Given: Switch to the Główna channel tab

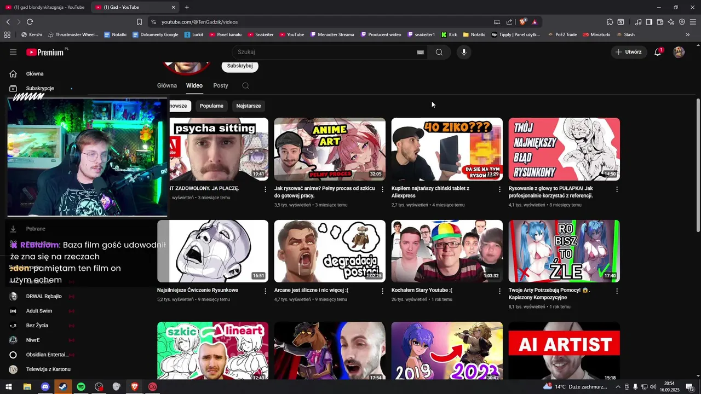Looking at the screenshot, I should pos(167,85).
